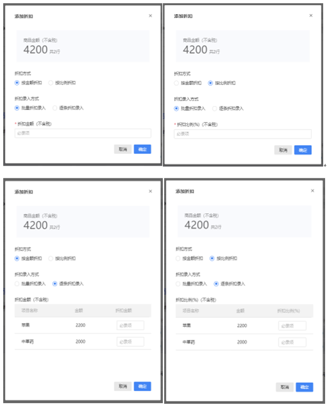Close the top-right 添加折扣 dialog

pyautogui.click(x=311, y=15)
